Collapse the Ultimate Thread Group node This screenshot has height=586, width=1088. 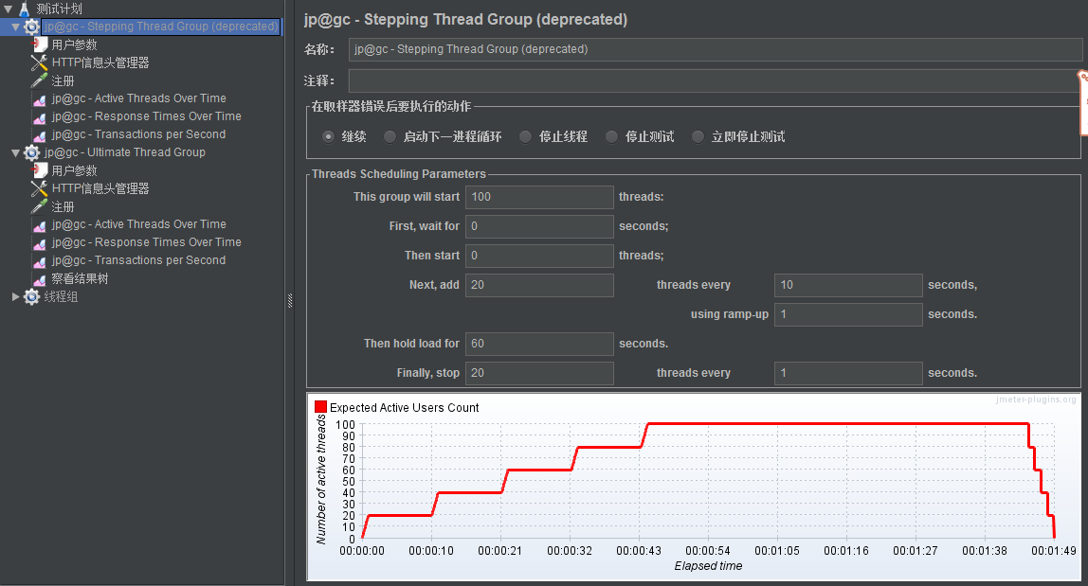15,152
